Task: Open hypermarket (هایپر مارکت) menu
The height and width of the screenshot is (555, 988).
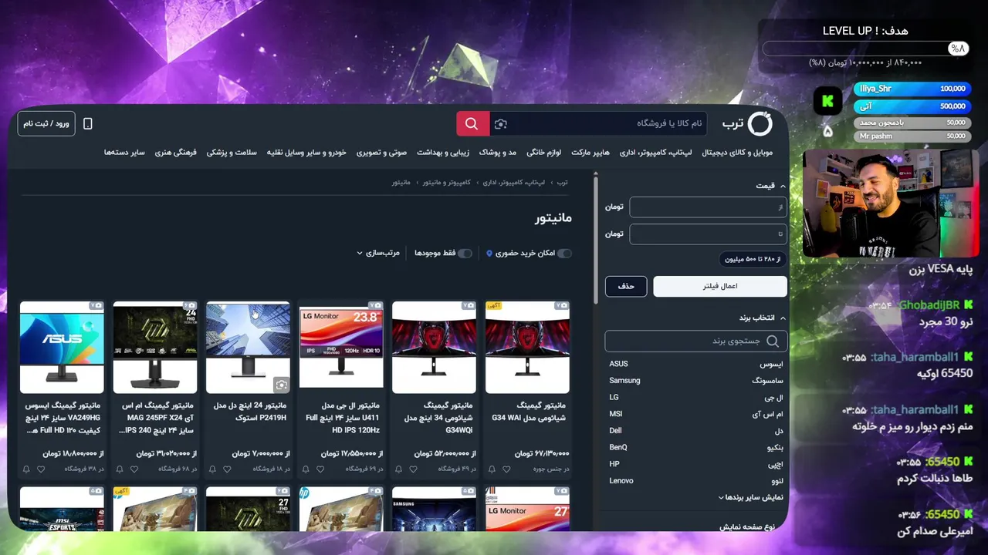Action: pyautogui.click(x=590, y=153)
